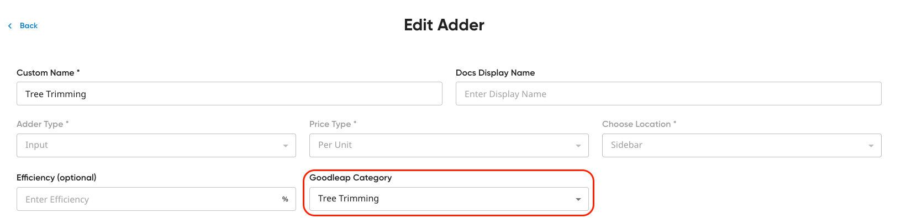Click the Goodleap Category dropdown arrow
Viewport: 901px width, 218px height.
click(578, 199)
